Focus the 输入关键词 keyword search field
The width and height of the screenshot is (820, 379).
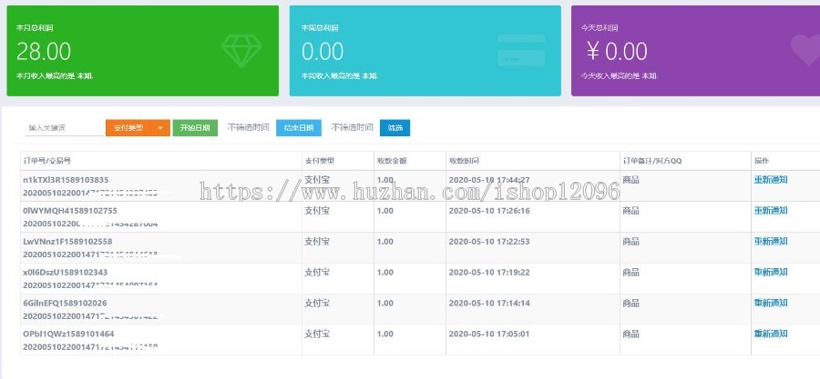tap(64, 128)
